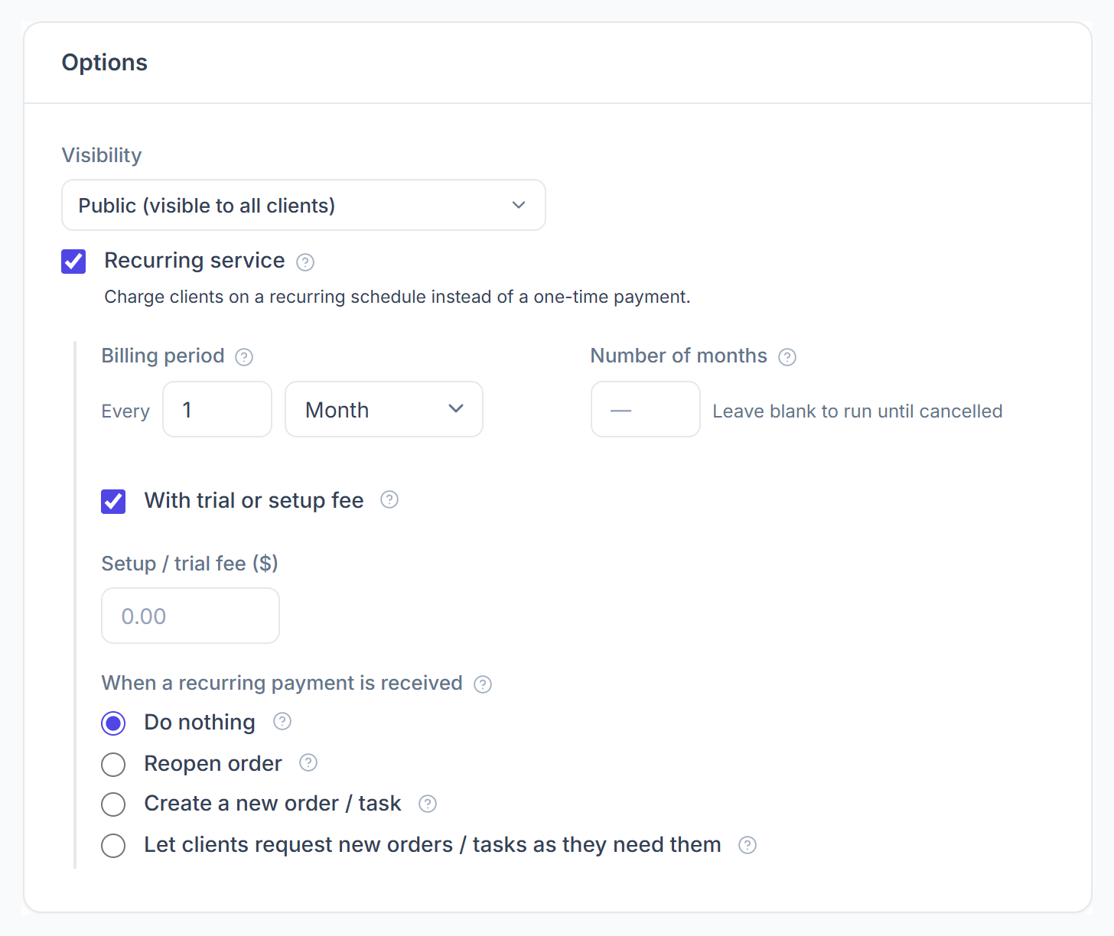Image resolution: width=1114 pixels, height=936 pixels.
Task: Click the Every label before interval field
Action: click(125, 411)
